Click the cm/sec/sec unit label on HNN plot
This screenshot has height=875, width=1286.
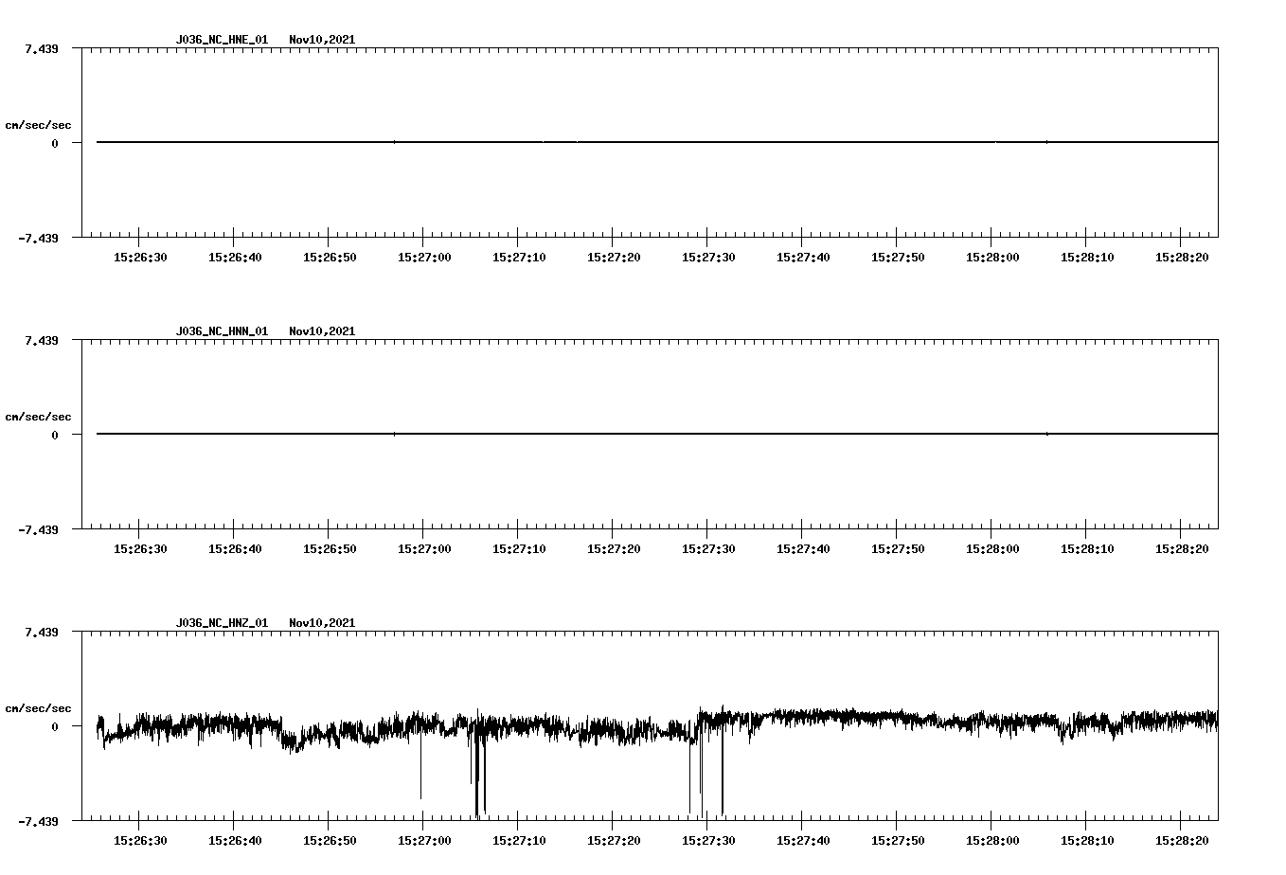pyautogui.click(x=38, y=417)
